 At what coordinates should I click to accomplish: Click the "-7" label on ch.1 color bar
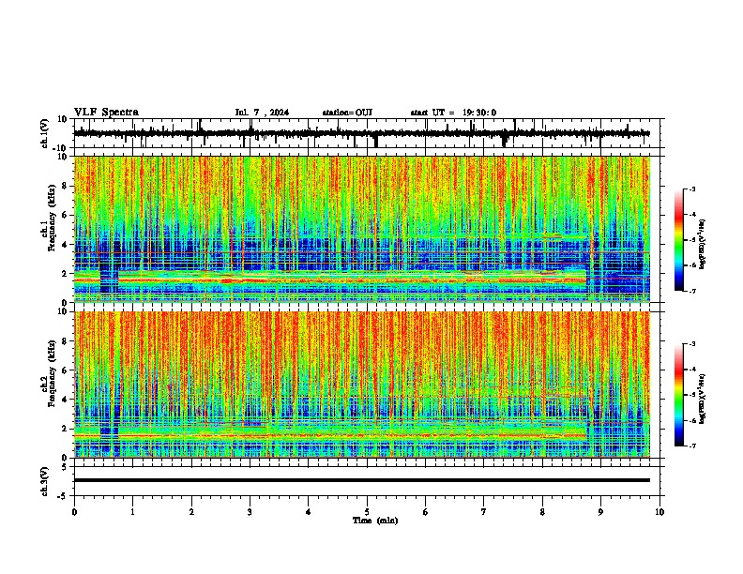coord(691,291)
